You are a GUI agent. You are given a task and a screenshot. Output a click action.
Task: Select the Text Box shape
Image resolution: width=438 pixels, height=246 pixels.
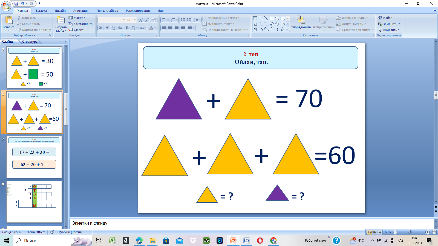[255, 18]
